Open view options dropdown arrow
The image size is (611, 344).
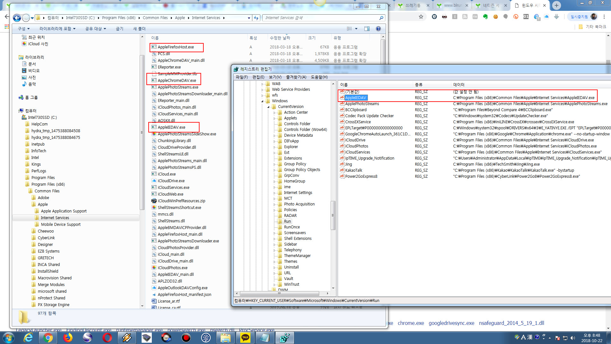[x=356, y=29]
